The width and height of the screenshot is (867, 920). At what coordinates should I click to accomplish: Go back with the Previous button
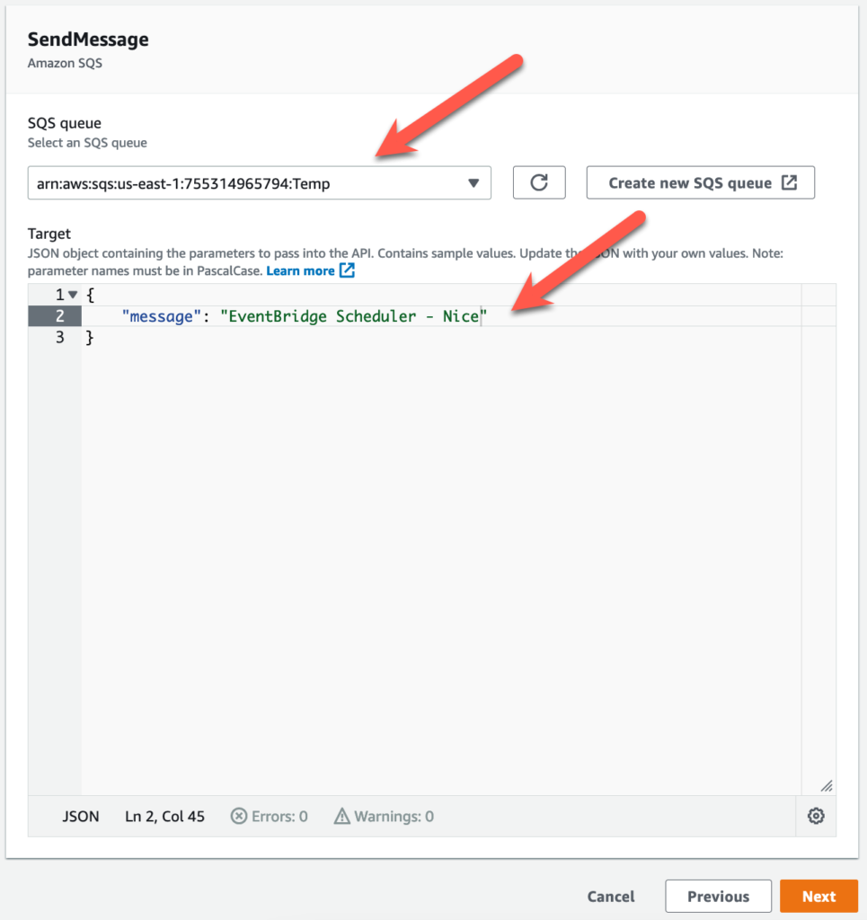click(718, 896)
